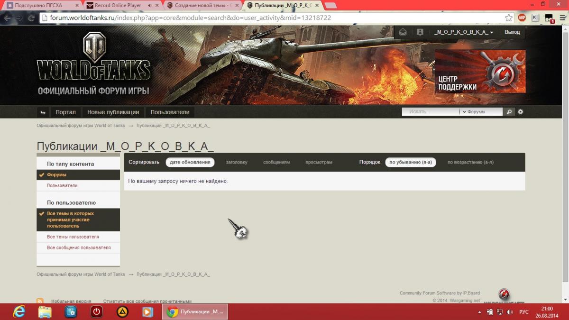Screen dimensions: 569x320
Task: Select the Пользователи content type filter
Action: tap(78, 185)
